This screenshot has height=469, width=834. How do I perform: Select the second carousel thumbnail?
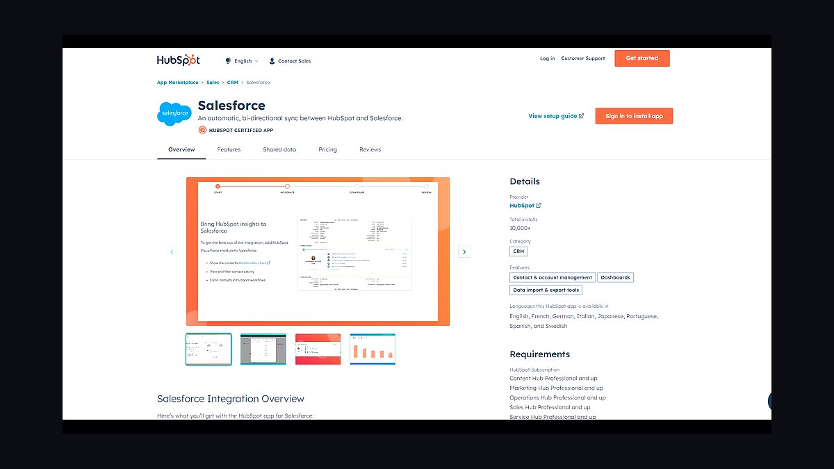point(263,349)
